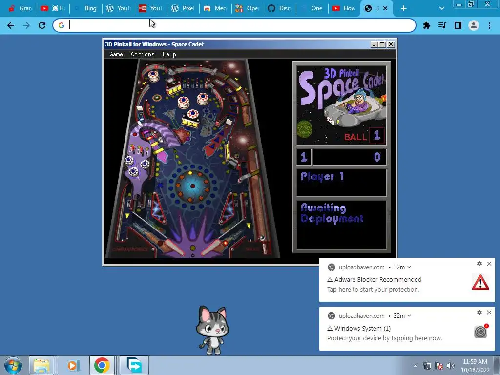Open the volume speaker tray icon
The height and width of the screenshot is (375, 500).
click(x=450, y=366)
